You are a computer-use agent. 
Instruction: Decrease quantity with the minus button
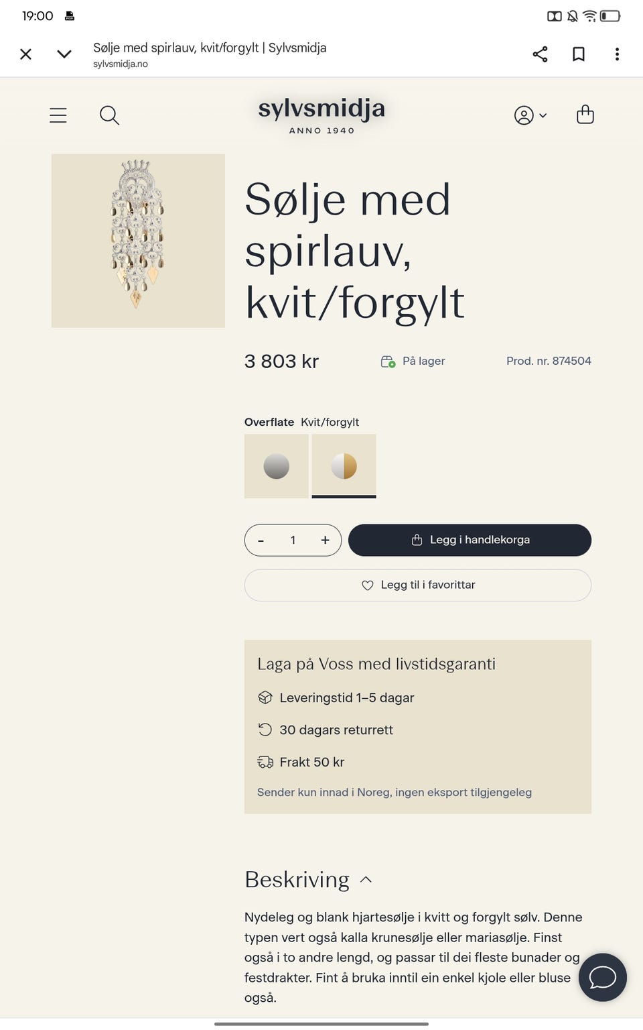click(261, 540)
